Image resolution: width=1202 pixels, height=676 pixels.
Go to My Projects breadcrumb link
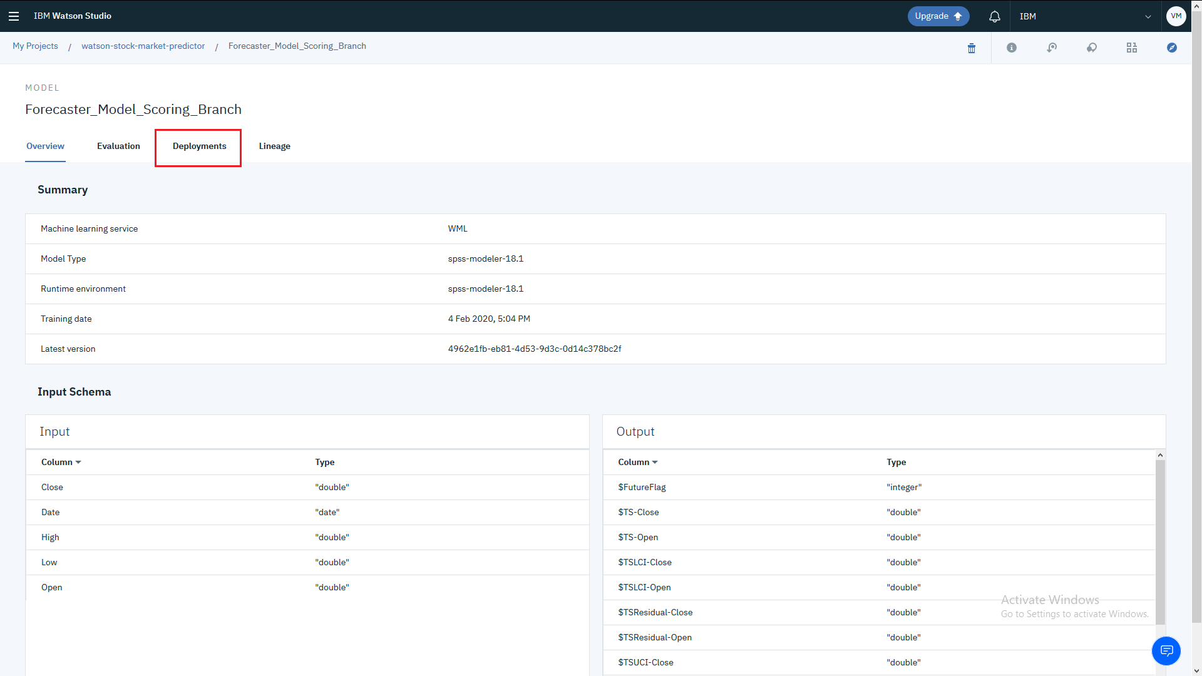pos(35,46)
